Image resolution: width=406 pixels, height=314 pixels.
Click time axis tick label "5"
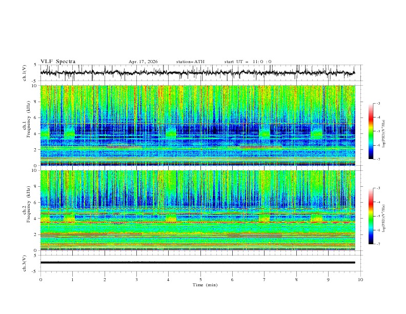tap(200, 280)
